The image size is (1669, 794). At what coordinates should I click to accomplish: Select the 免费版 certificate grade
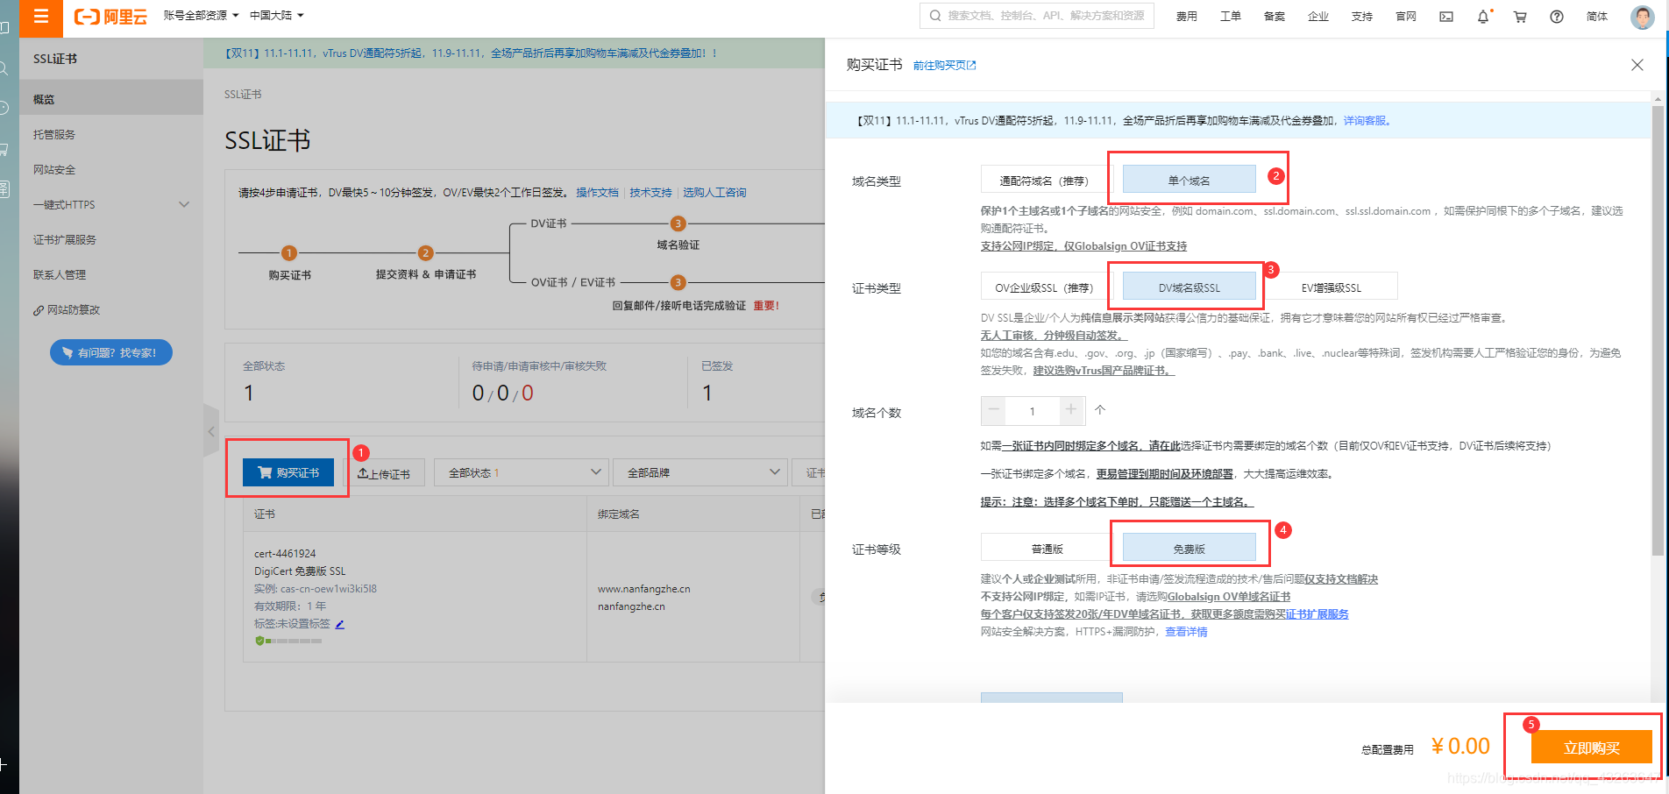(1189, 549)
